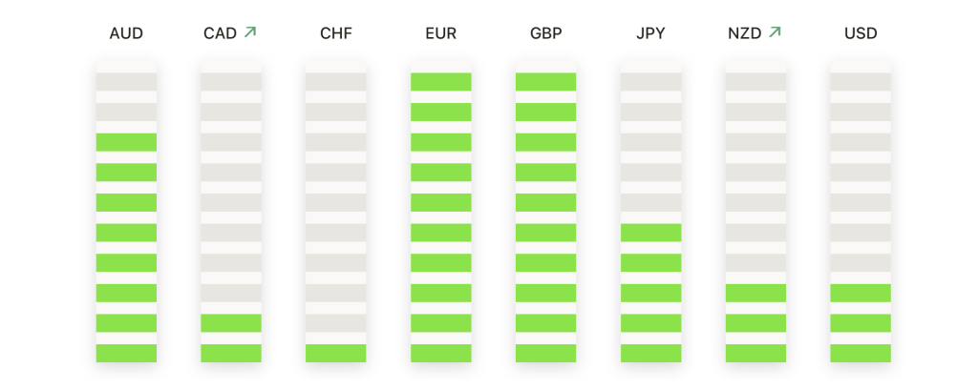
Task: Click the green up-arrow icon beside NZD
Action: click(775, 31)
